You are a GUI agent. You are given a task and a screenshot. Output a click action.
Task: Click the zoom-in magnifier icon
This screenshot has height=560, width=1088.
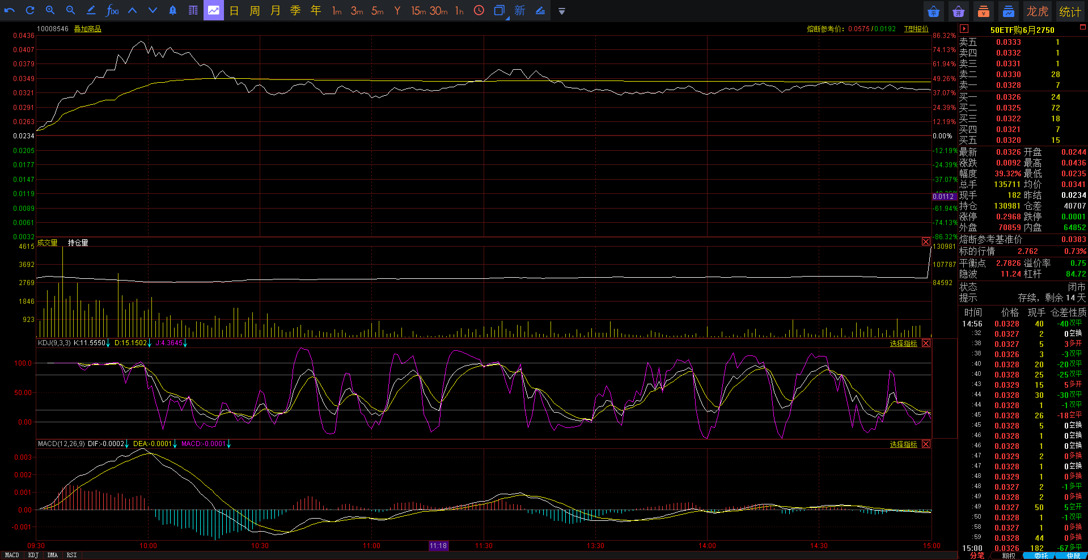50,10
